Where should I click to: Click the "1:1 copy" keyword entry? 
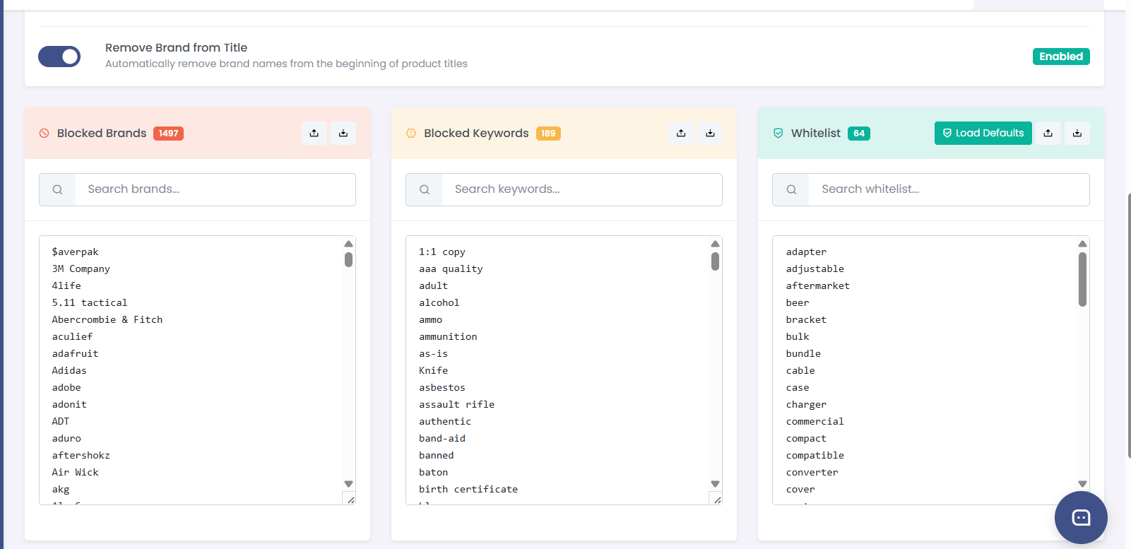click(x=442, y=252)
